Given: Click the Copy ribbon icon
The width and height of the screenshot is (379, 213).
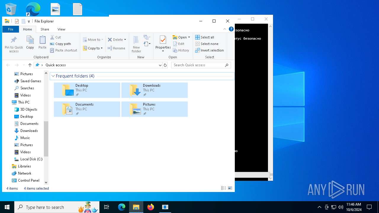Looking at the screenshot, I should click(x=30, y=40).
